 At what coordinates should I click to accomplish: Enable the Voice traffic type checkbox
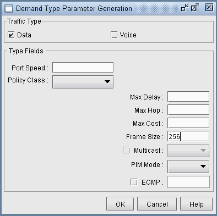tap(114, 35)
